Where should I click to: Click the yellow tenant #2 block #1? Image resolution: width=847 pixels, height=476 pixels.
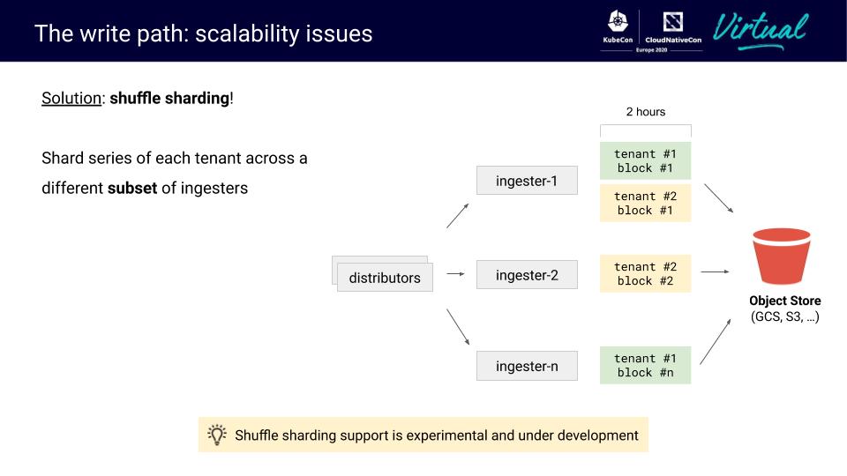645,204
